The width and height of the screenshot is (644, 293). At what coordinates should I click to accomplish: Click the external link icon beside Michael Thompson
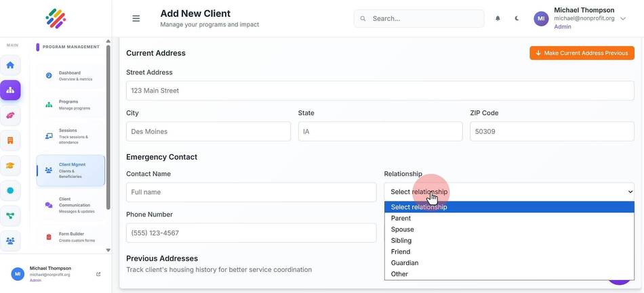coord(98,274)
